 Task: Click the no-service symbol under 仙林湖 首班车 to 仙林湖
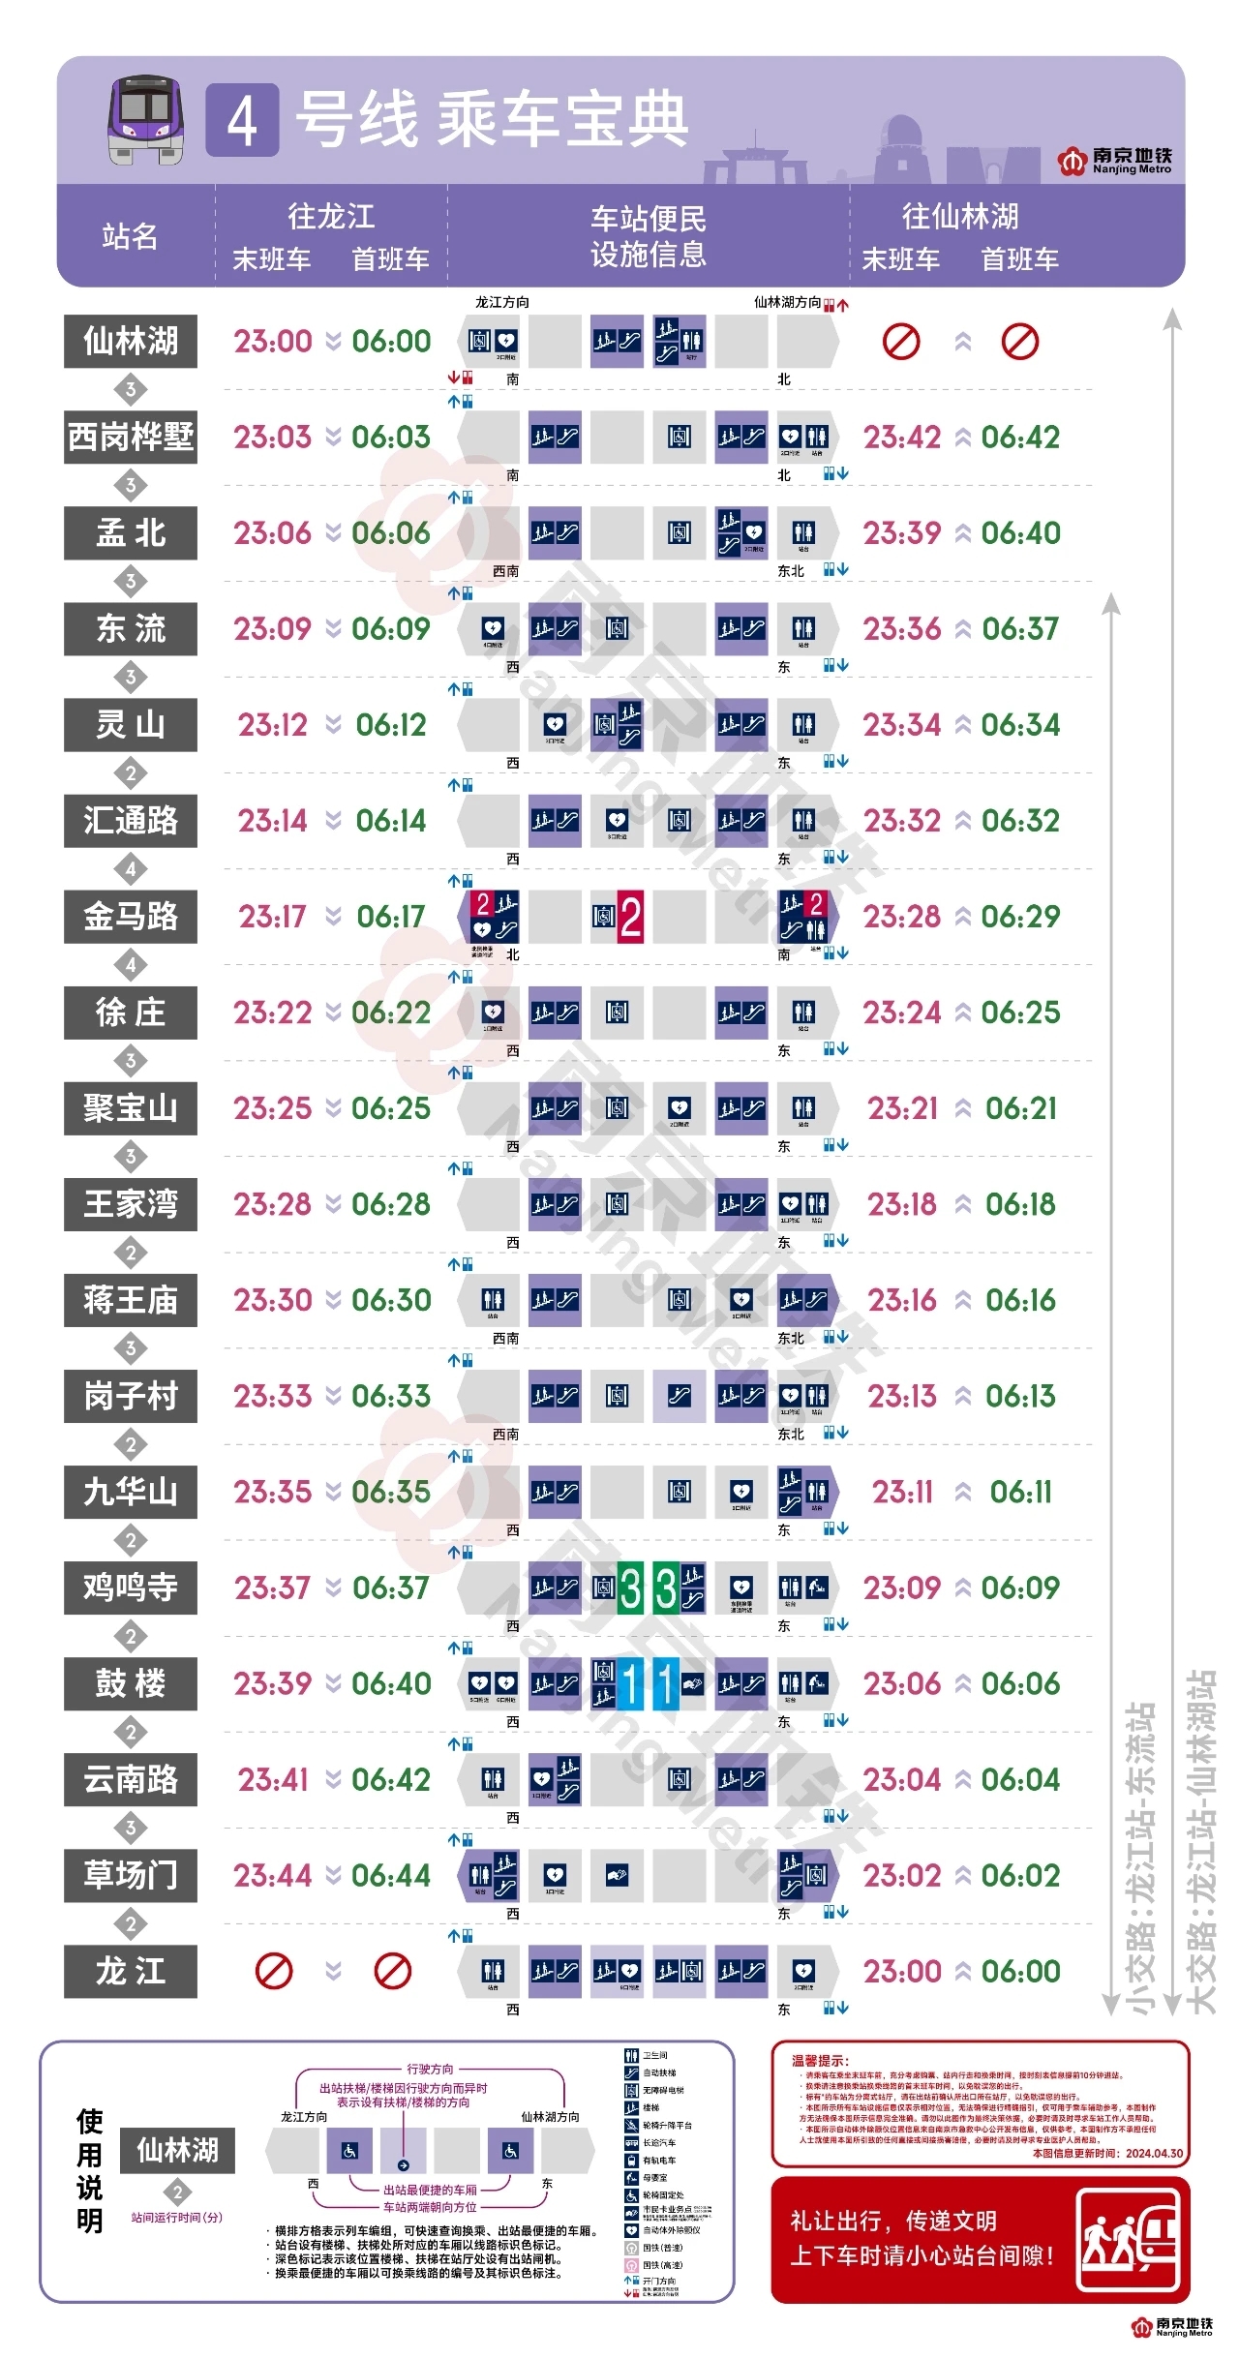click(1020, 342)
